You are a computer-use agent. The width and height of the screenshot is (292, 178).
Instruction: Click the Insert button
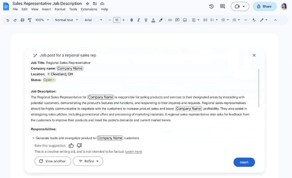[x=244, y=162]
